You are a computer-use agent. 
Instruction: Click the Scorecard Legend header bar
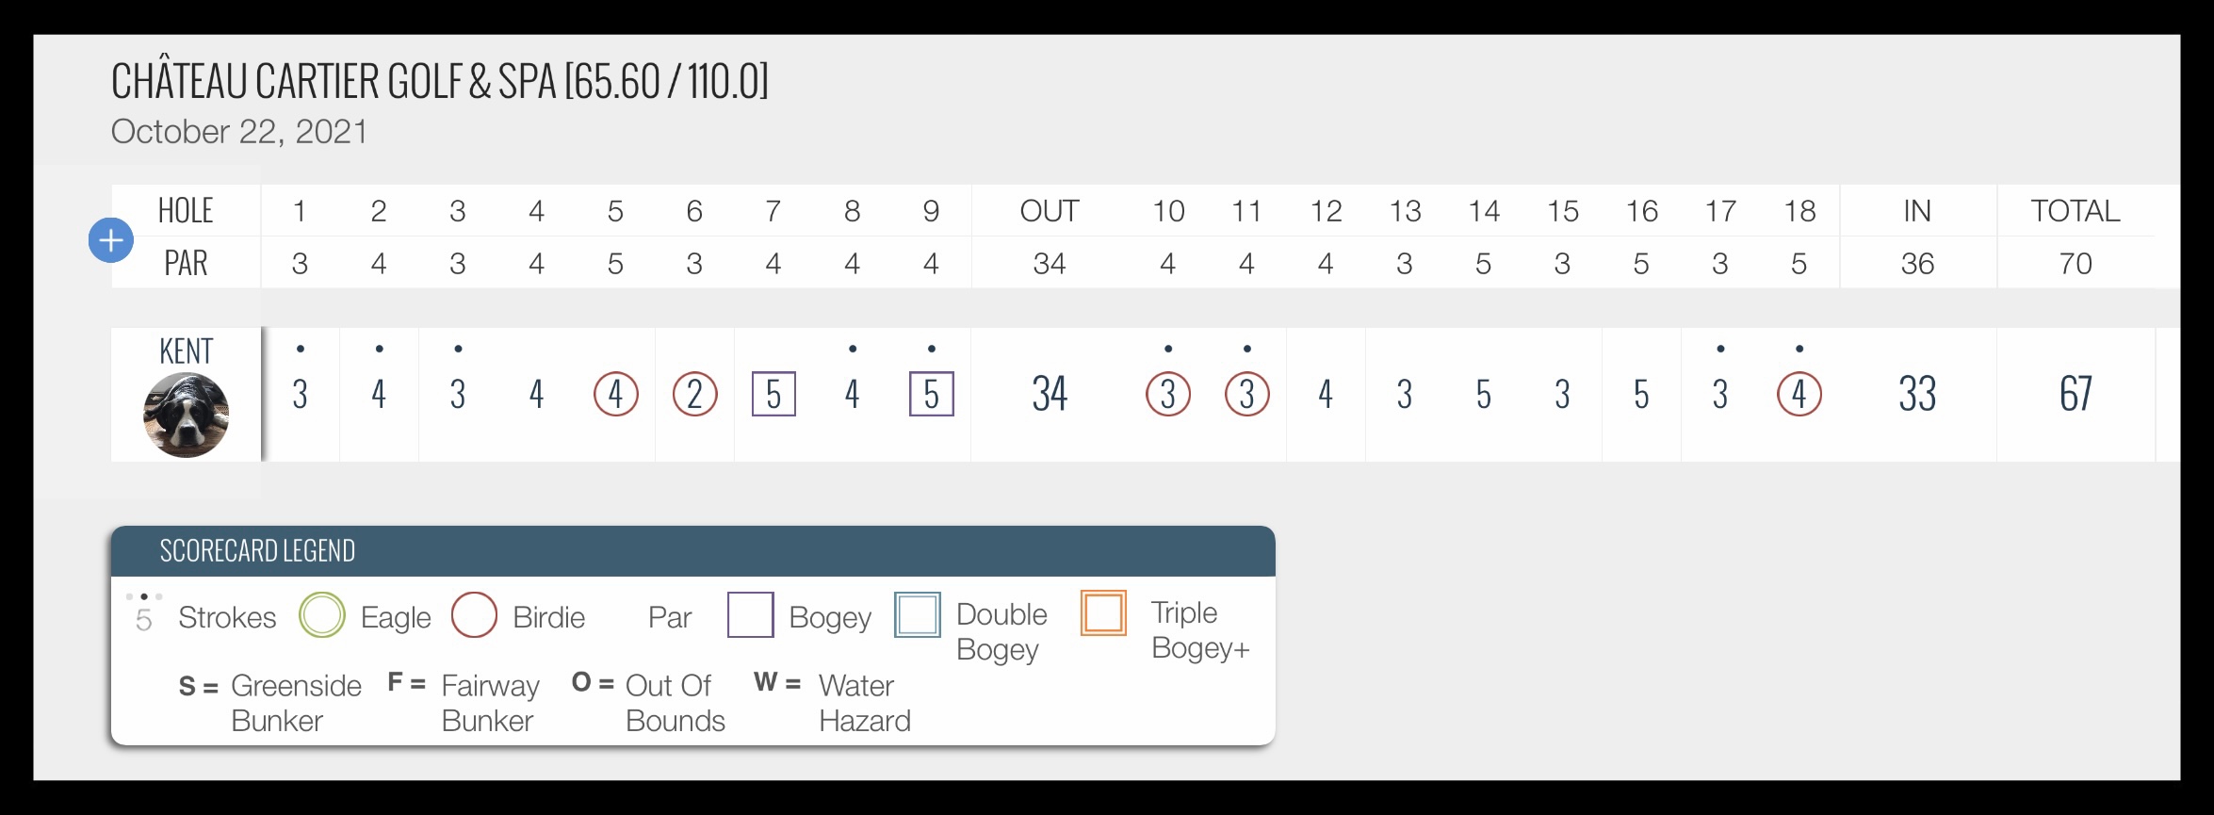693,551
